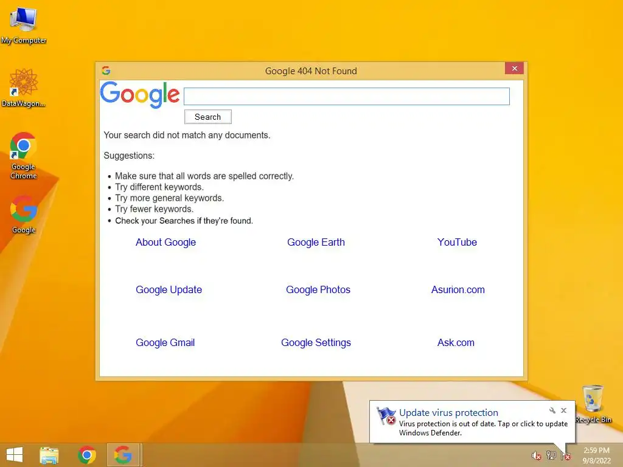Click the Update virus protection heading
Image resolution: width=623 pixels, height=467 pixels.
tap(448, 413)
